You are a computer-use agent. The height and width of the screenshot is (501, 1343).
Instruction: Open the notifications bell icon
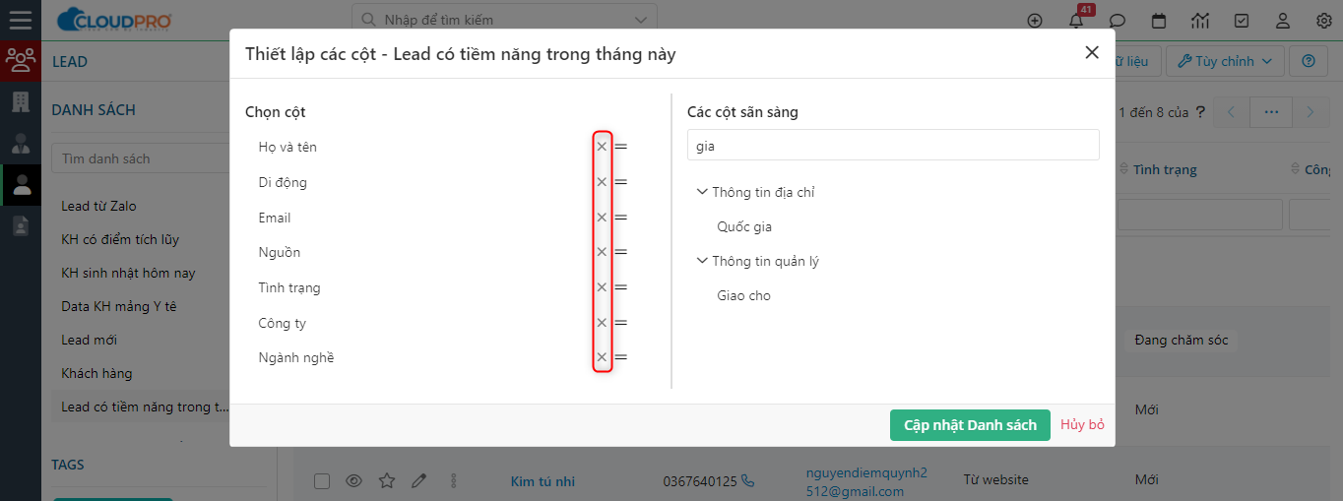1076,20
